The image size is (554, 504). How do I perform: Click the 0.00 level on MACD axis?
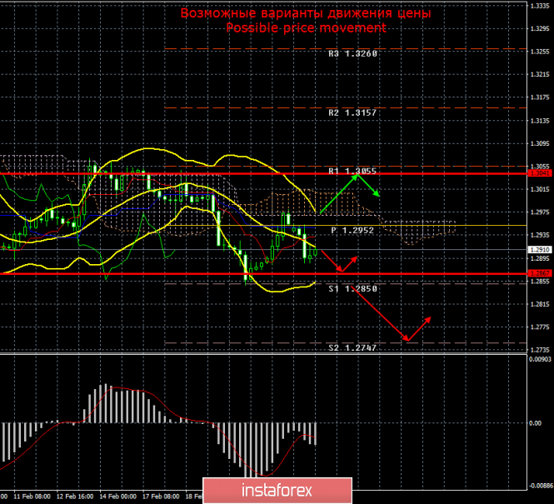pos(537,423)
